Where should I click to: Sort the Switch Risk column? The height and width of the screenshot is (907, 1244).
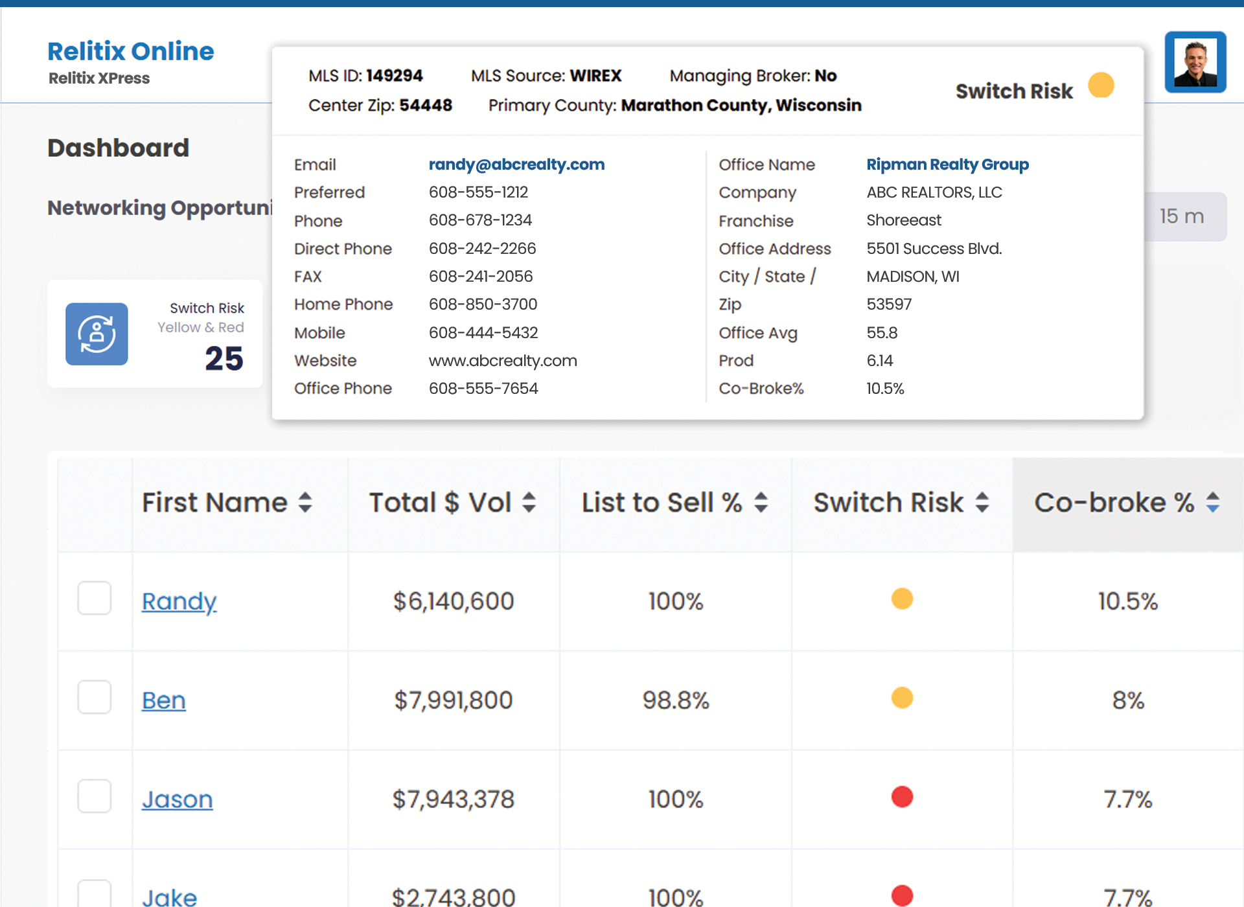tap(982, 503)
